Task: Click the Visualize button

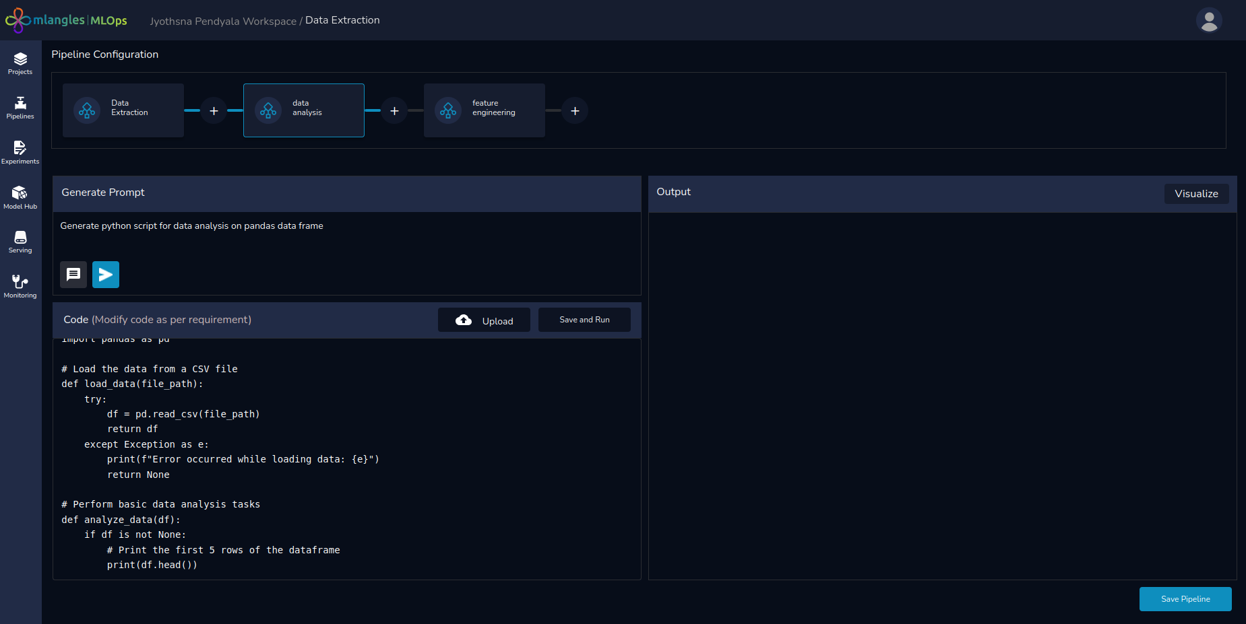Action: 1196,194
